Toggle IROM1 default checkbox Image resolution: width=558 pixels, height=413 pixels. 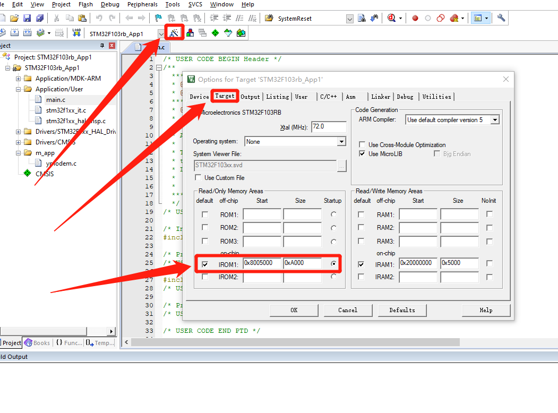(205, 264)
